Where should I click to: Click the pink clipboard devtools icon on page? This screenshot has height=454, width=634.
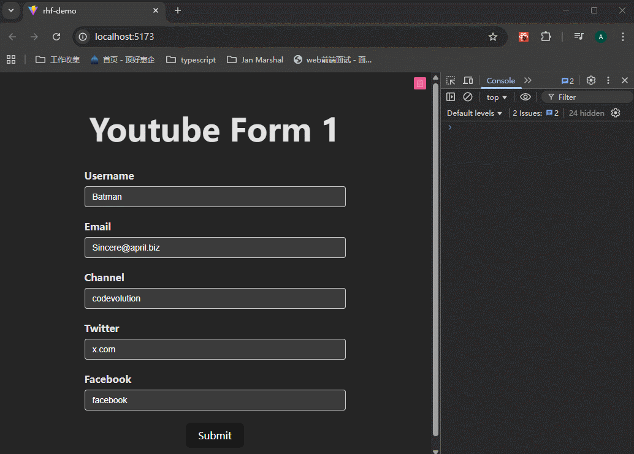coord(420,83)
